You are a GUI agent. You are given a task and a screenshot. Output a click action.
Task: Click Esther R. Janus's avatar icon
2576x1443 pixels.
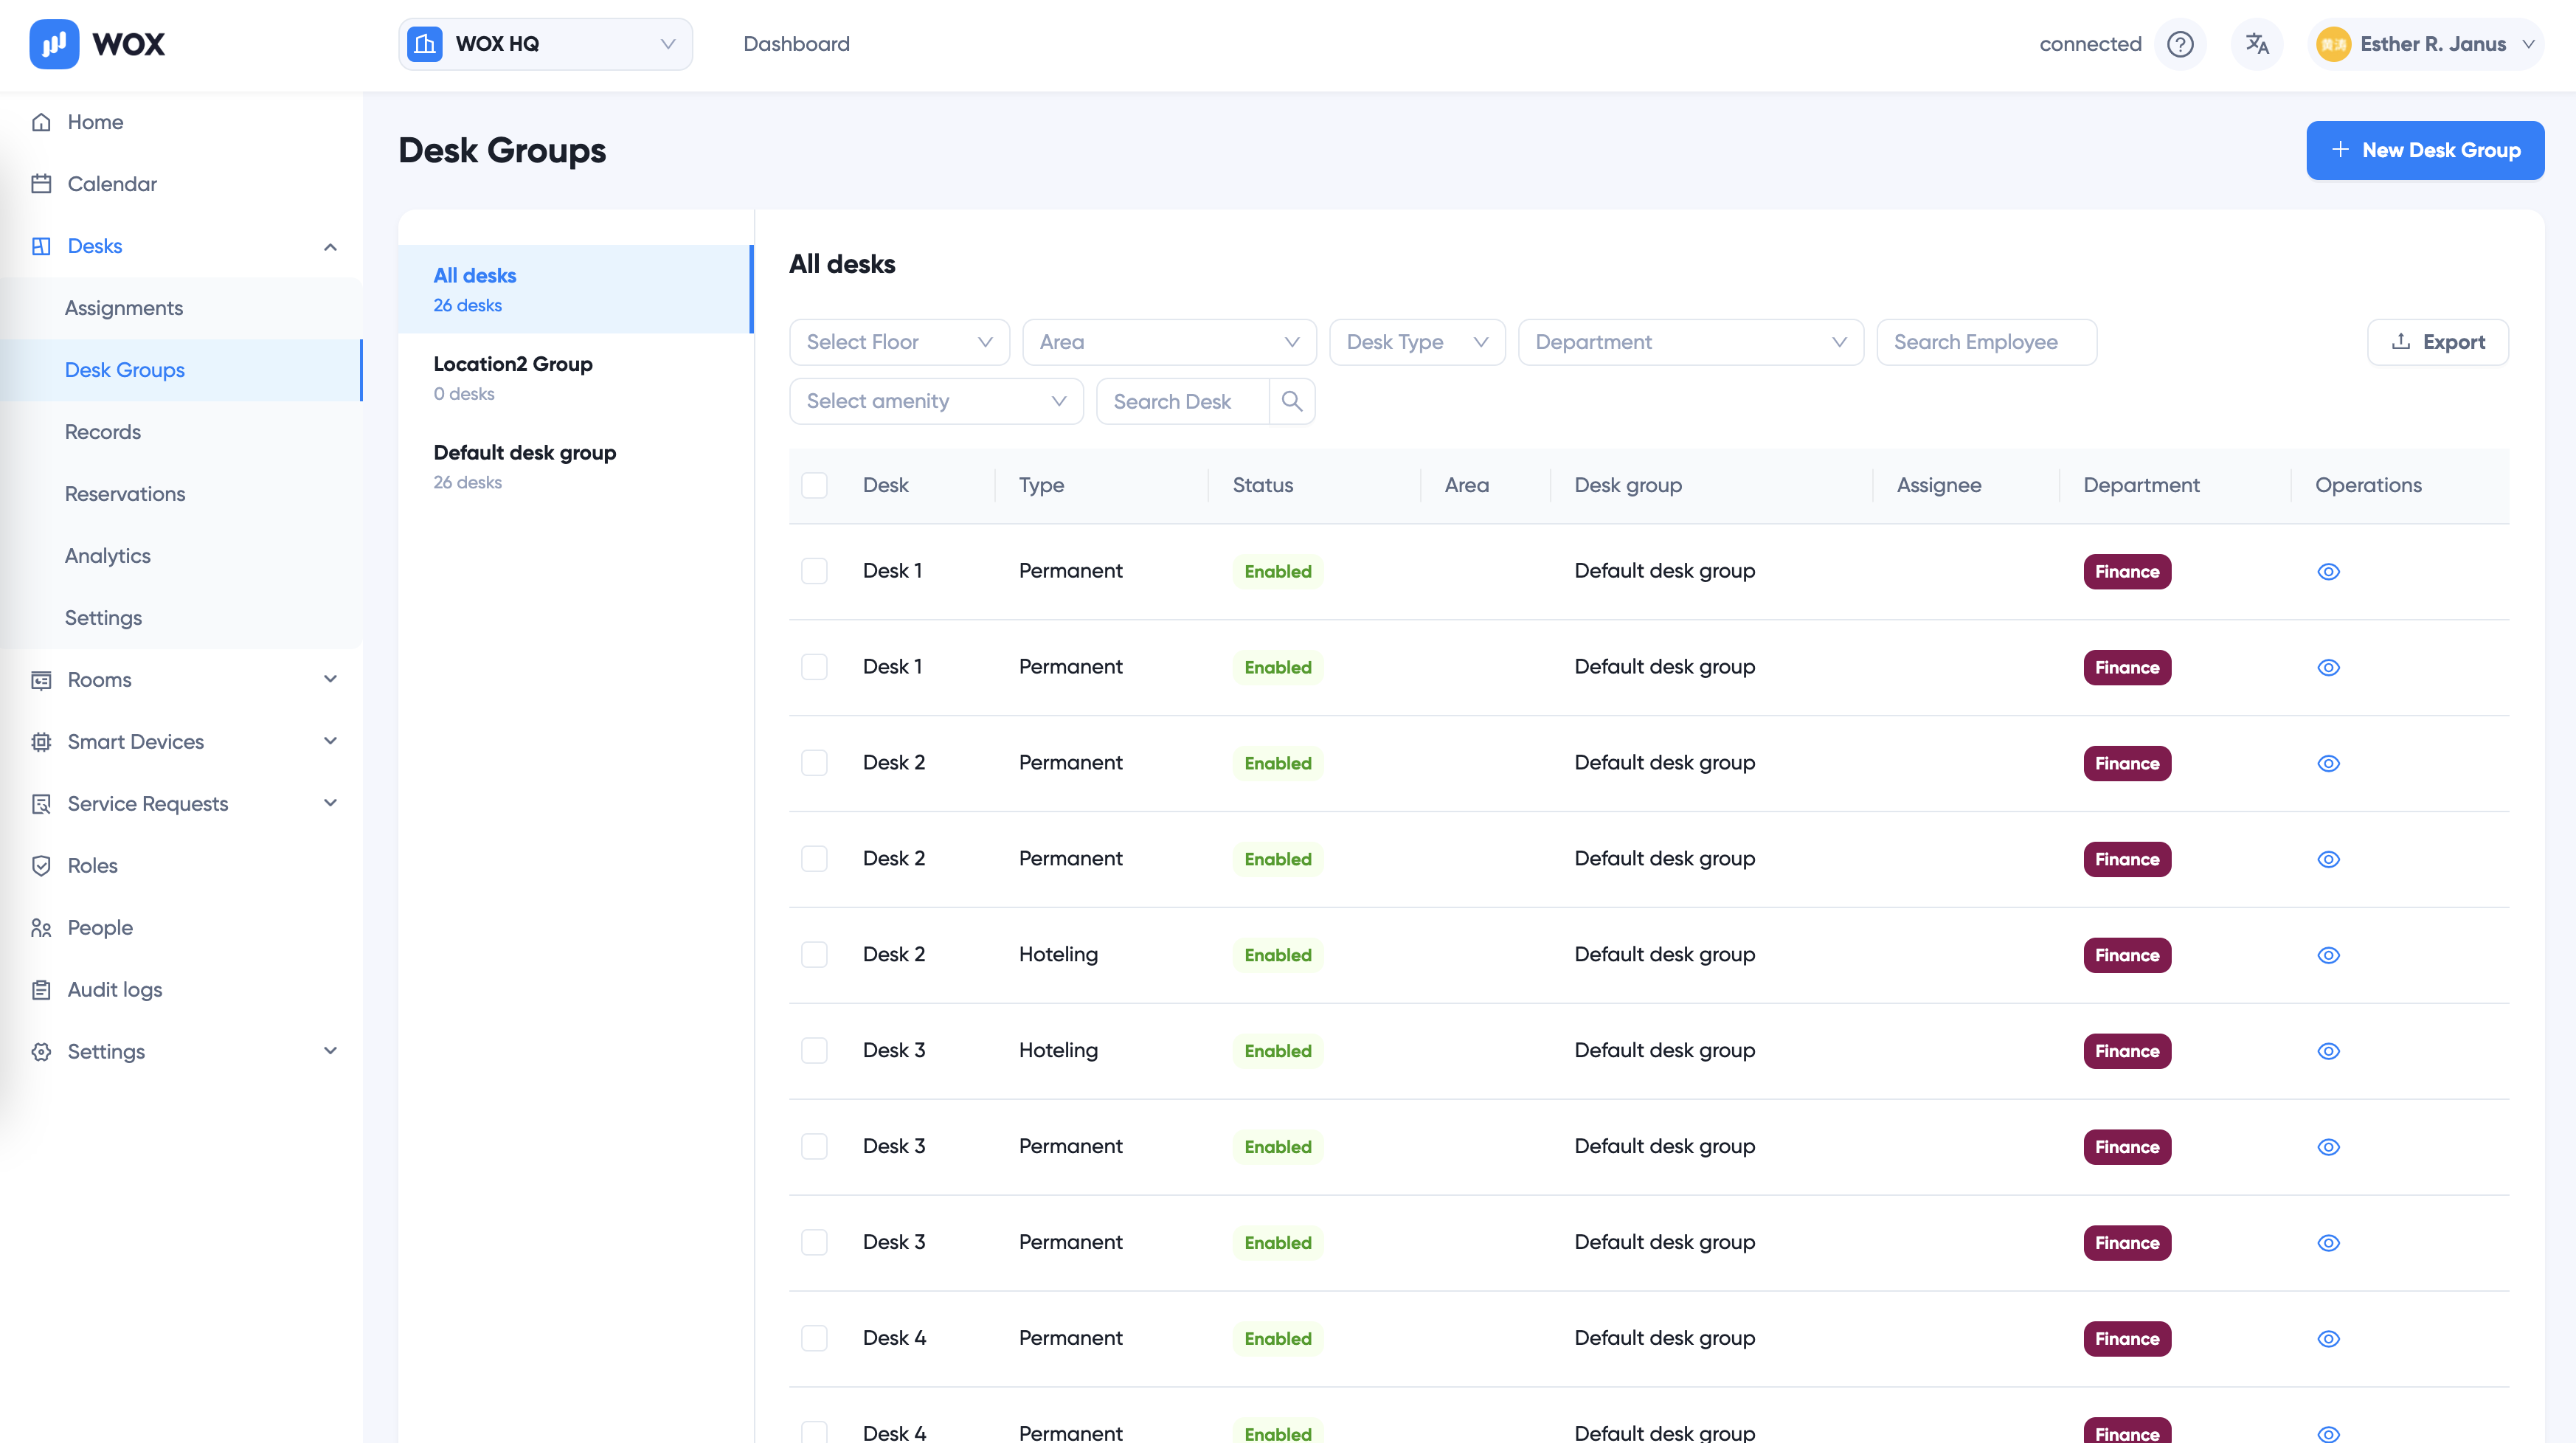pyautogui.click(x=2333, y=44)
